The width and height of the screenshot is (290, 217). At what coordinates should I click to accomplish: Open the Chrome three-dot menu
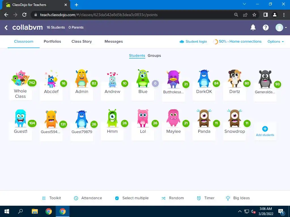coord(284,15)
